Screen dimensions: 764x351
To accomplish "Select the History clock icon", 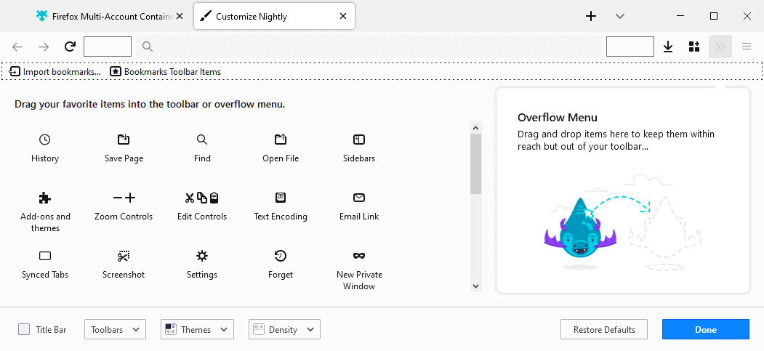I will point(45,140).
